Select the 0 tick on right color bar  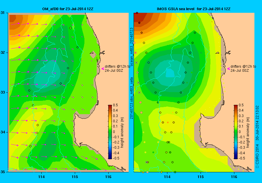tap(240, 132)
